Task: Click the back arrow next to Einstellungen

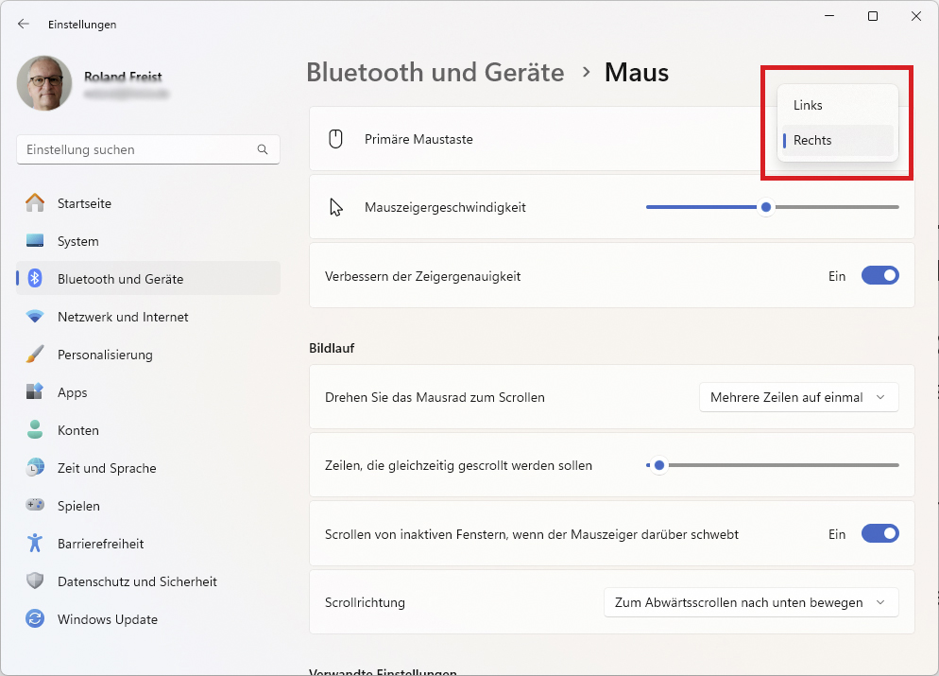Action: click(x=22, y=24)
